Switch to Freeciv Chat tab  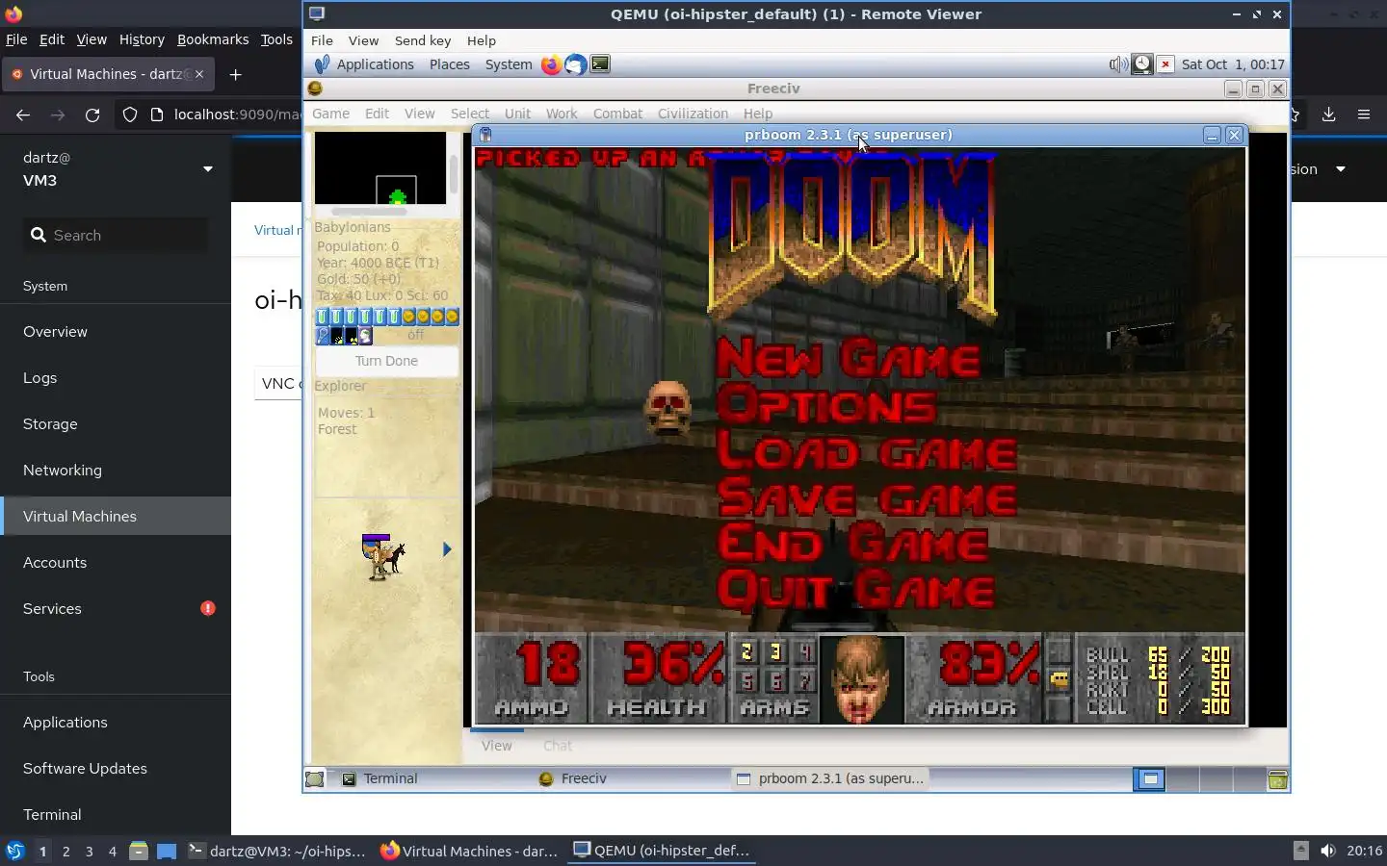pyautogui.click(x=558, y=746)
